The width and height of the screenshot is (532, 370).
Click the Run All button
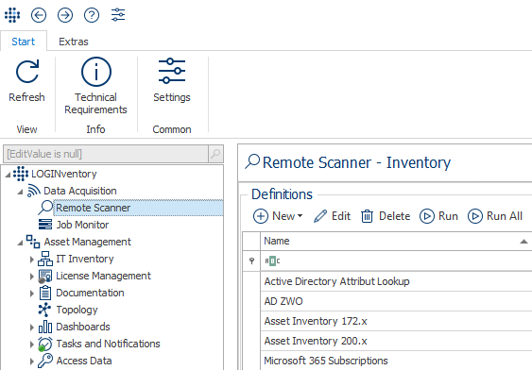[495, 216]
